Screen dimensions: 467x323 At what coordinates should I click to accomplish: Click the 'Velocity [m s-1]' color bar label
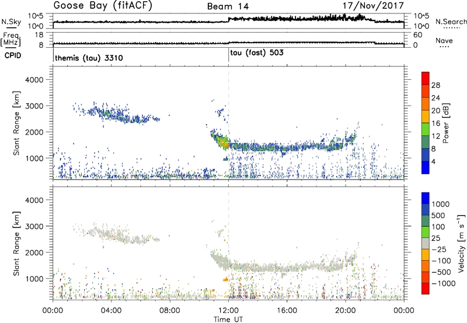pos(461,243)
